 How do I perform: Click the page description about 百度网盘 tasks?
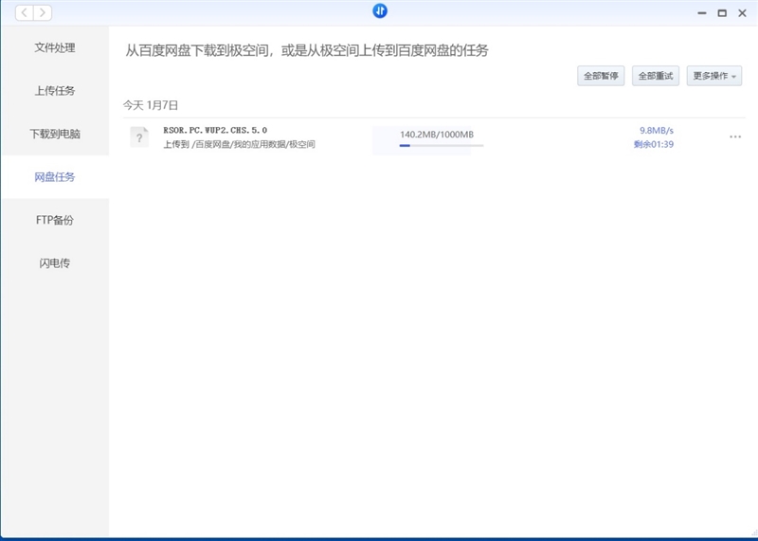point(307,50)
